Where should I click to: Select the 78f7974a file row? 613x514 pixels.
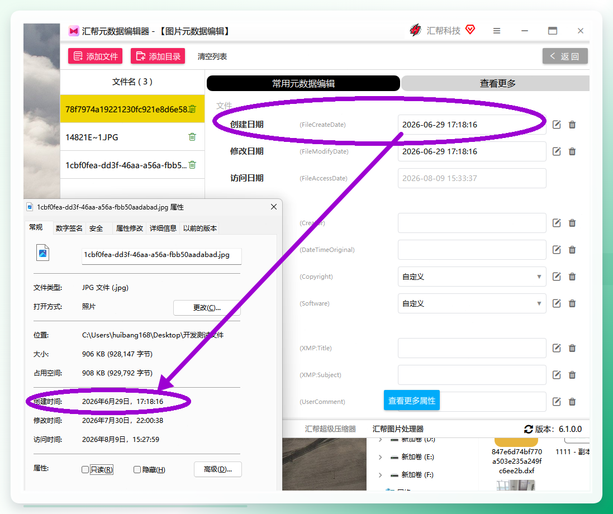click(x=132, y=109)
